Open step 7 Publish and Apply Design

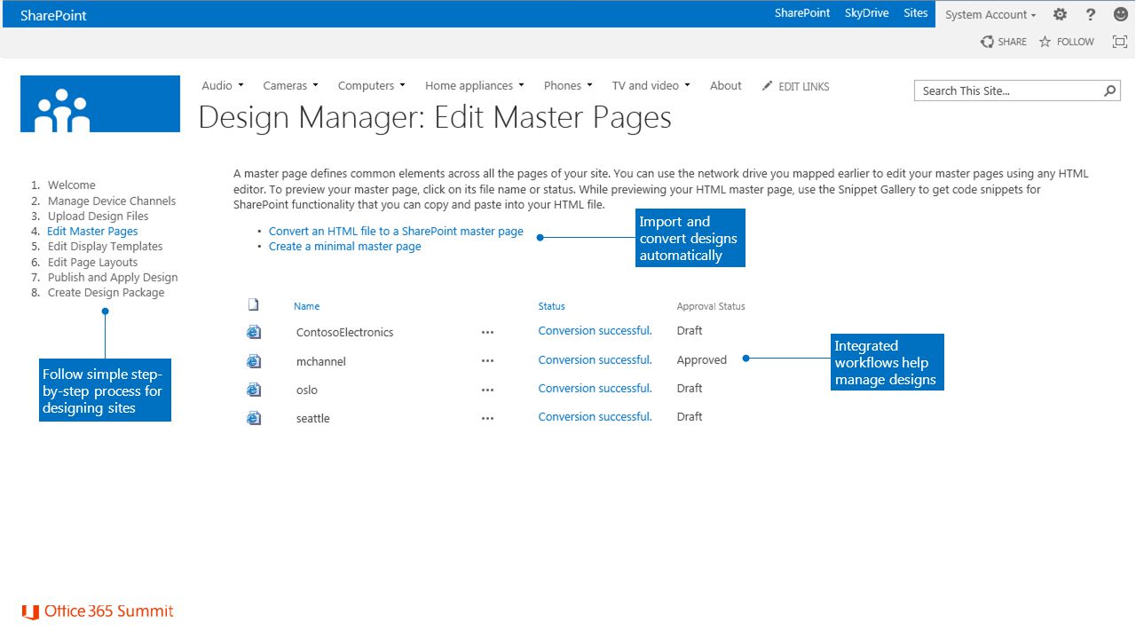[113, 278]
